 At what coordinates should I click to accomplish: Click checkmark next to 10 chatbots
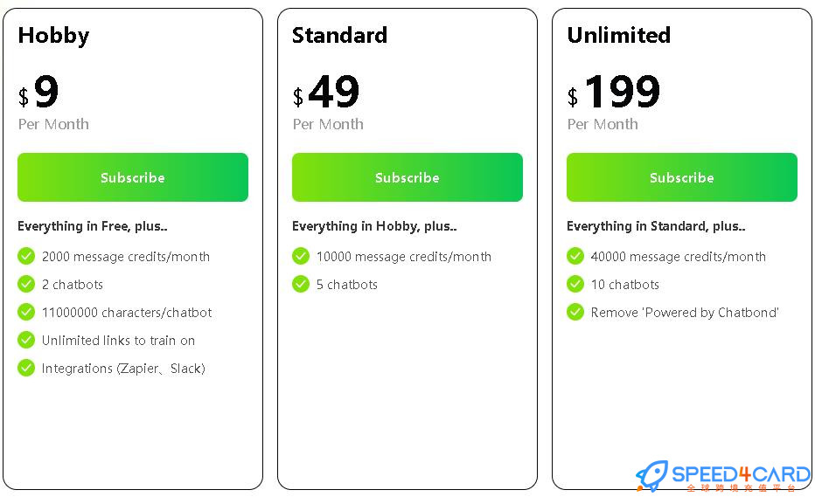(575, 284)
